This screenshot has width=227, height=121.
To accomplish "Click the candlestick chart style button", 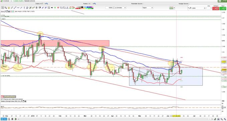I will coord(171,8).
